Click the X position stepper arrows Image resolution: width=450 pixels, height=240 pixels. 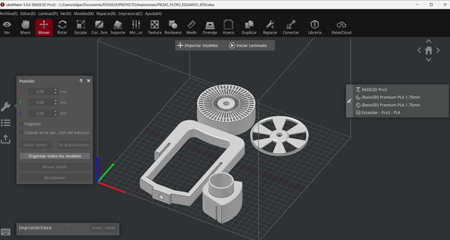tap(56, 92)
